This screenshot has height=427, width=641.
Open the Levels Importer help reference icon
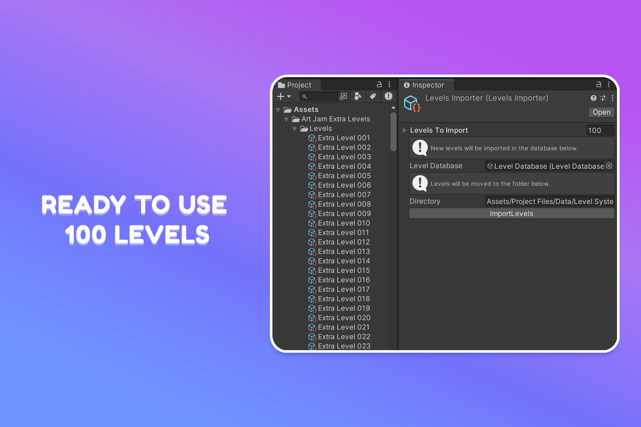tap(593, 98)
